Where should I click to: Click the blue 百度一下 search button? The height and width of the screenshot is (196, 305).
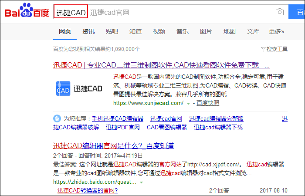pos(297,12)
